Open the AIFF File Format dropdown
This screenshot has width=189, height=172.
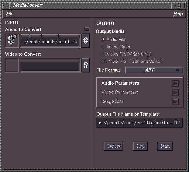tap(154, 70)
